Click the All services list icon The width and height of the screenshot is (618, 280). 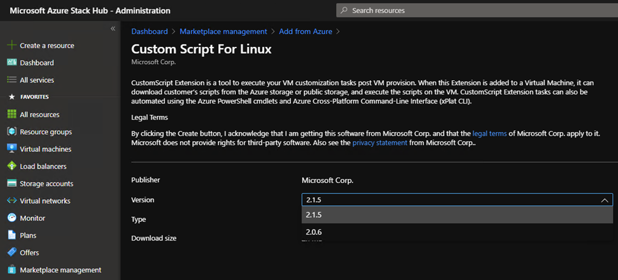(11, 80)
